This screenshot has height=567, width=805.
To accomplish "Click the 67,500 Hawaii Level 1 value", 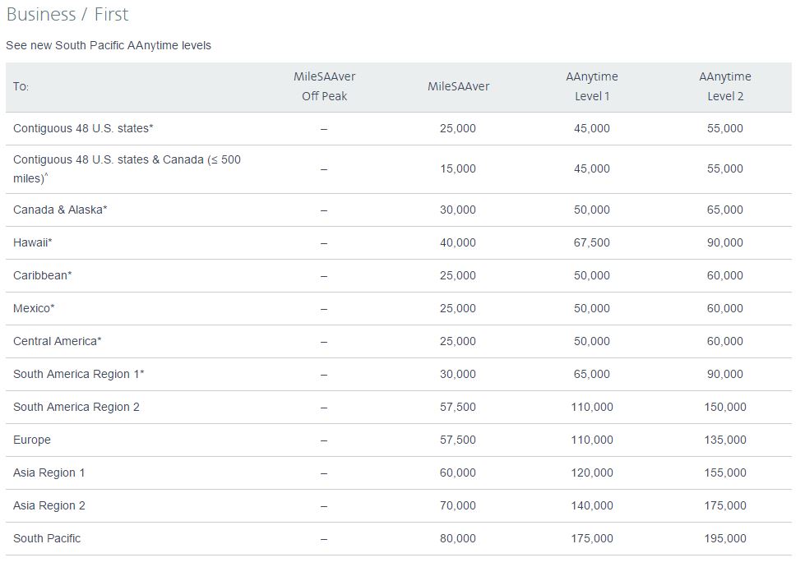I will tap(591, 242).
